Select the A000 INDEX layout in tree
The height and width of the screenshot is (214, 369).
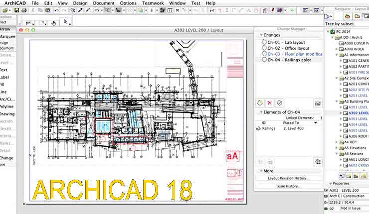coord(352,49)
